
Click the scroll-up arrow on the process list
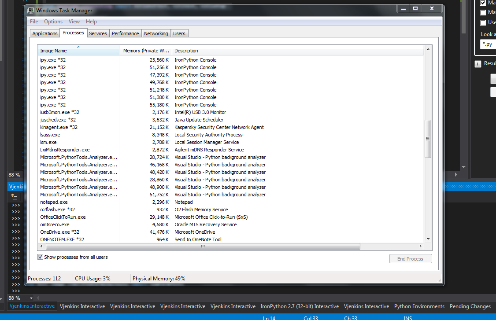pos(428,49)
